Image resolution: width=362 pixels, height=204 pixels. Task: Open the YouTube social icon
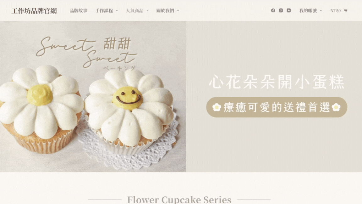(288, 10)
